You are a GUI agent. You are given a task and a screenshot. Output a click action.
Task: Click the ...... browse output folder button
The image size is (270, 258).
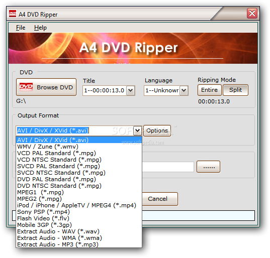pyautogui.click(x=208, y=167)
